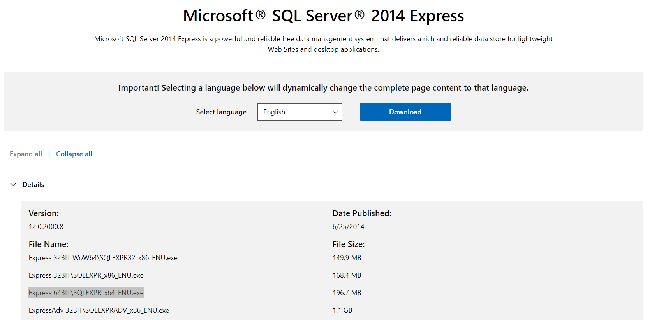Click published date 6/25/2014

point(348,227)
